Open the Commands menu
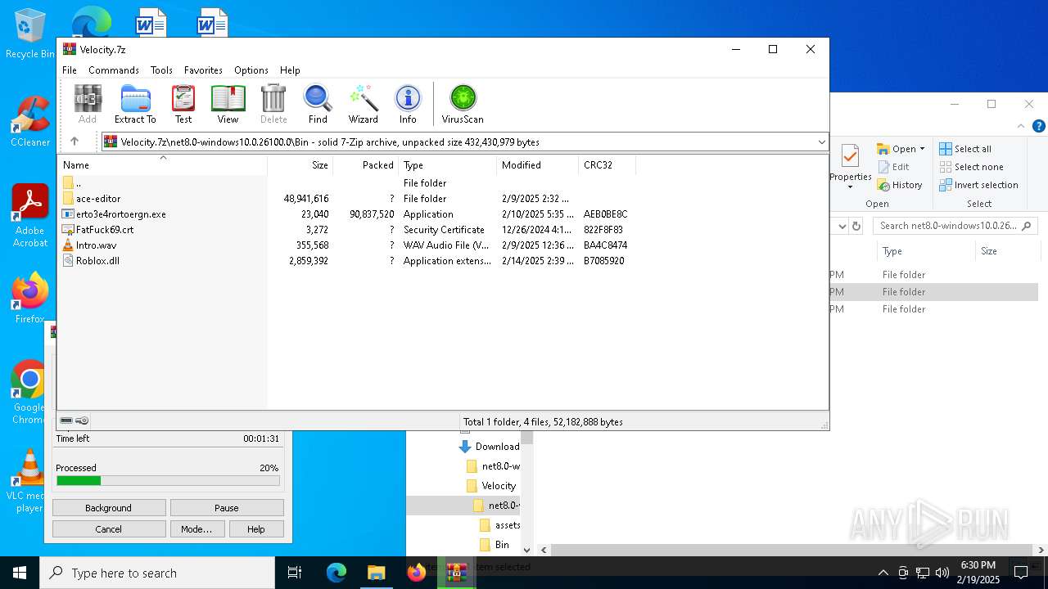The width and height of the screenshot is (1048, 589). click(114, 70)
